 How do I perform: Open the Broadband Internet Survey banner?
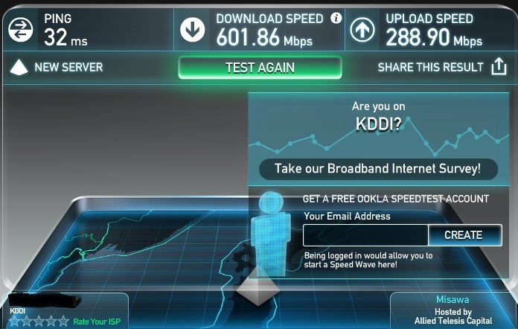coord(378,169)
